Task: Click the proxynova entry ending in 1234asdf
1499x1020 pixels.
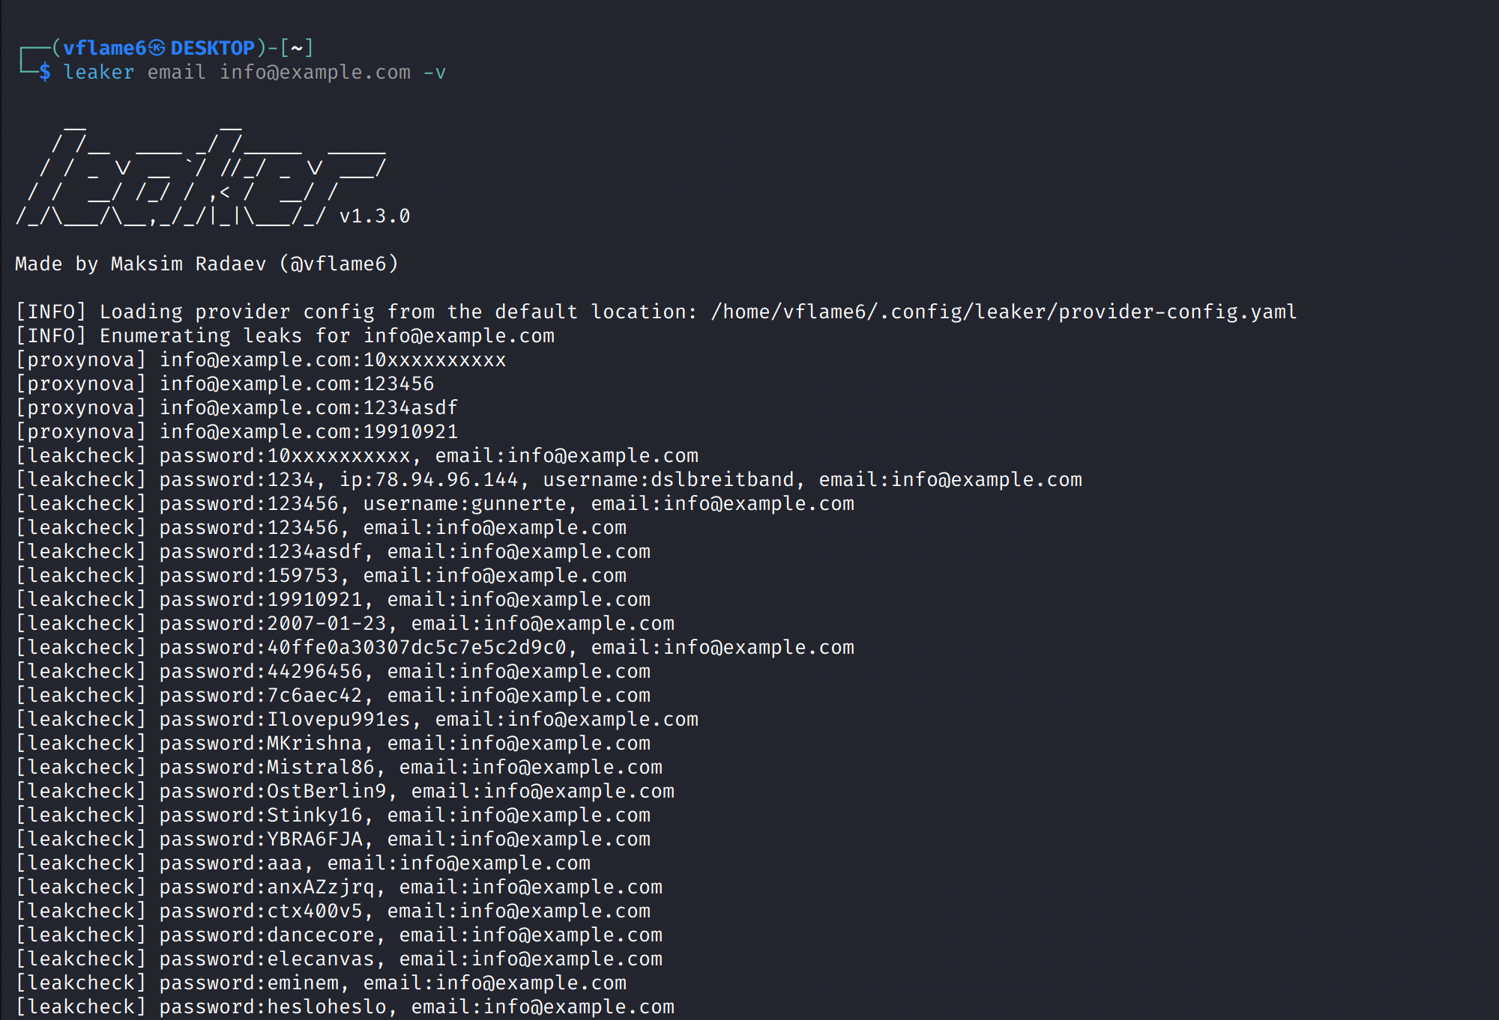Action: pyautogui.click(x=308, y=408)
